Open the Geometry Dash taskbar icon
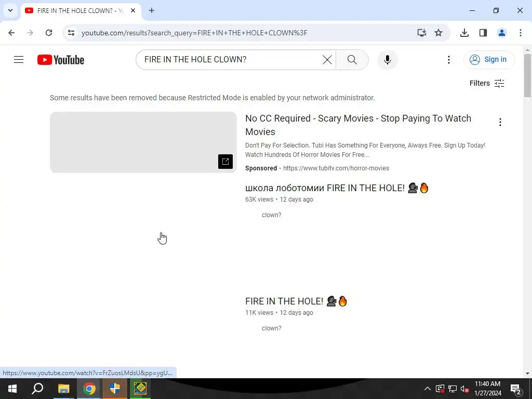 coord(140,389)
